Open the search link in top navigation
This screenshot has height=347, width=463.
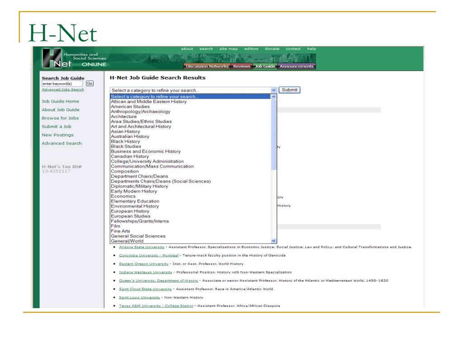206,49
